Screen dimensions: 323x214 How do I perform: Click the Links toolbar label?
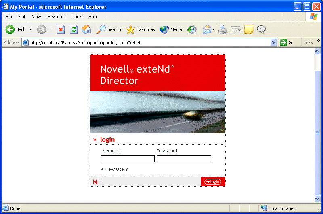tap(308, 42)
